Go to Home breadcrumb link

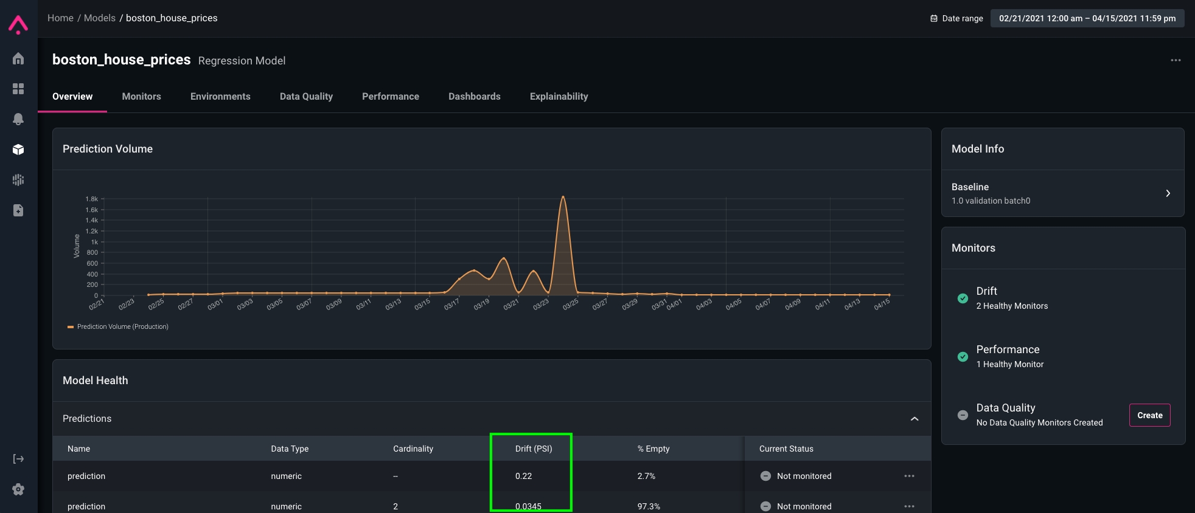point(60,18)
